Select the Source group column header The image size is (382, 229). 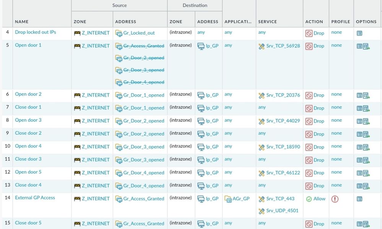[119, 5]
